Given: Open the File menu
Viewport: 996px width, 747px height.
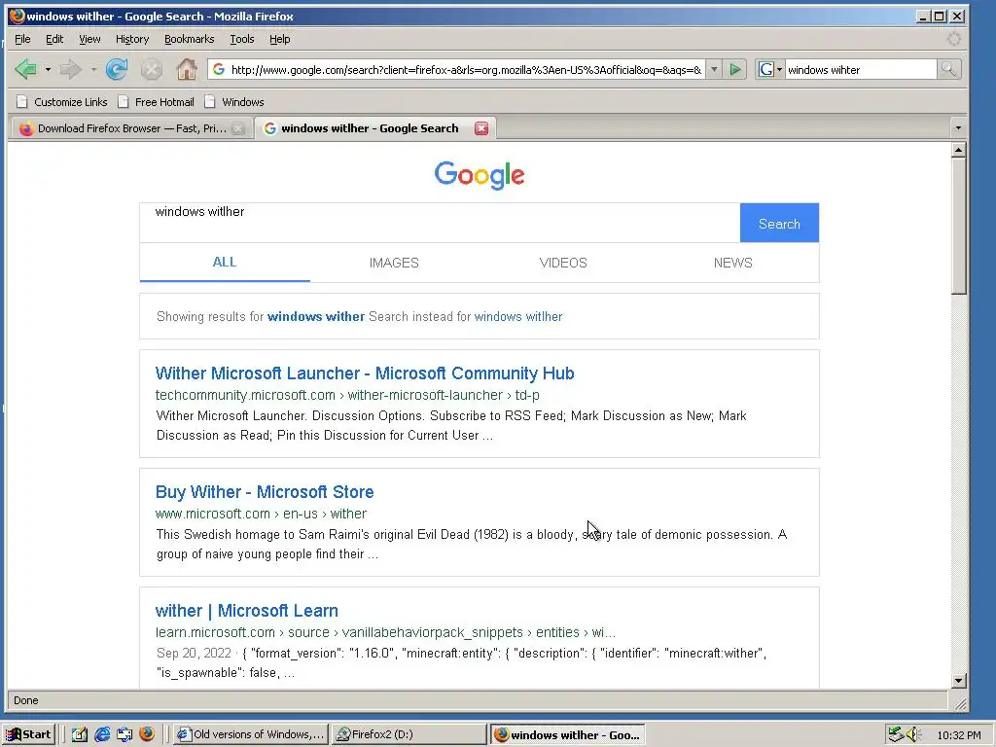Looking at the screenshot, I should (22, 39).
